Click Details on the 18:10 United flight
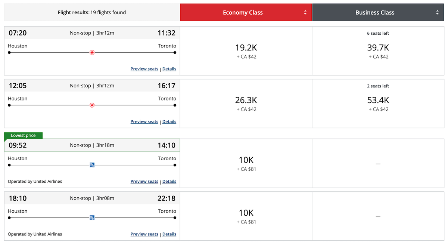The height and width of the screenshot is (244, 448). pos(169,234)
